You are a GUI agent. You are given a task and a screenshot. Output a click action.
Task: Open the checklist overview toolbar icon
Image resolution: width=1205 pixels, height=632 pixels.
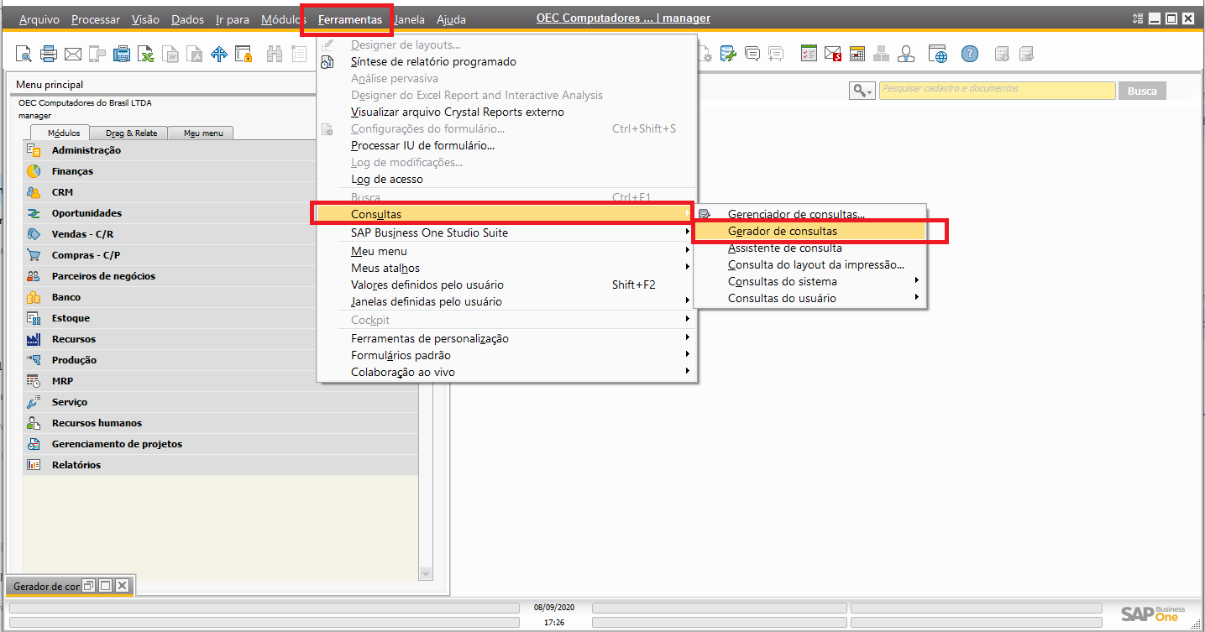tap(809, 55)
